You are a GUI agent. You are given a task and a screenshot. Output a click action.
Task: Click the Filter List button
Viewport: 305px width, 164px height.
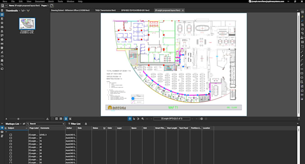coord(74,124)
